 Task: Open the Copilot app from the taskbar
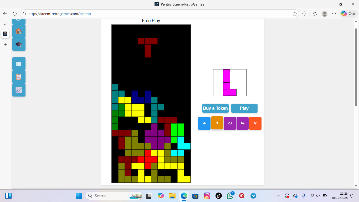161,196
